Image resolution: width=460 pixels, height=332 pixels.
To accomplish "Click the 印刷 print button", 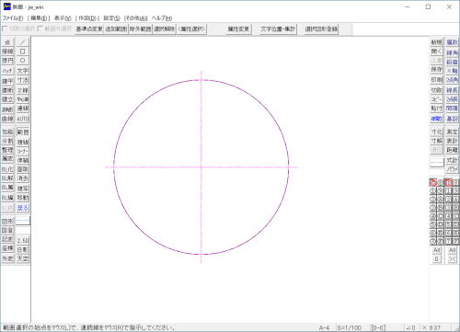I will pyautogui.click(x=437, y=80).
